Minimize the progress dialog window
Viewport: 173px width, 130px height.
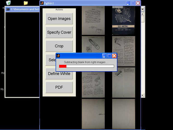(104, 56)
